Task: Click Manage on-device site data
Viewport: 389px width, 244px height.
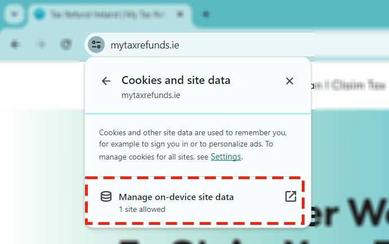Action: tap(176, 197)
